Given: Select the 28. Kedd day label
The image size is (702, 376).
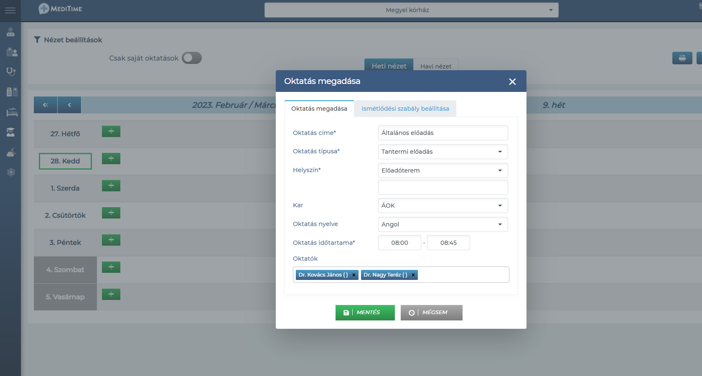Looking at the screenshot, I should point(65,161).
